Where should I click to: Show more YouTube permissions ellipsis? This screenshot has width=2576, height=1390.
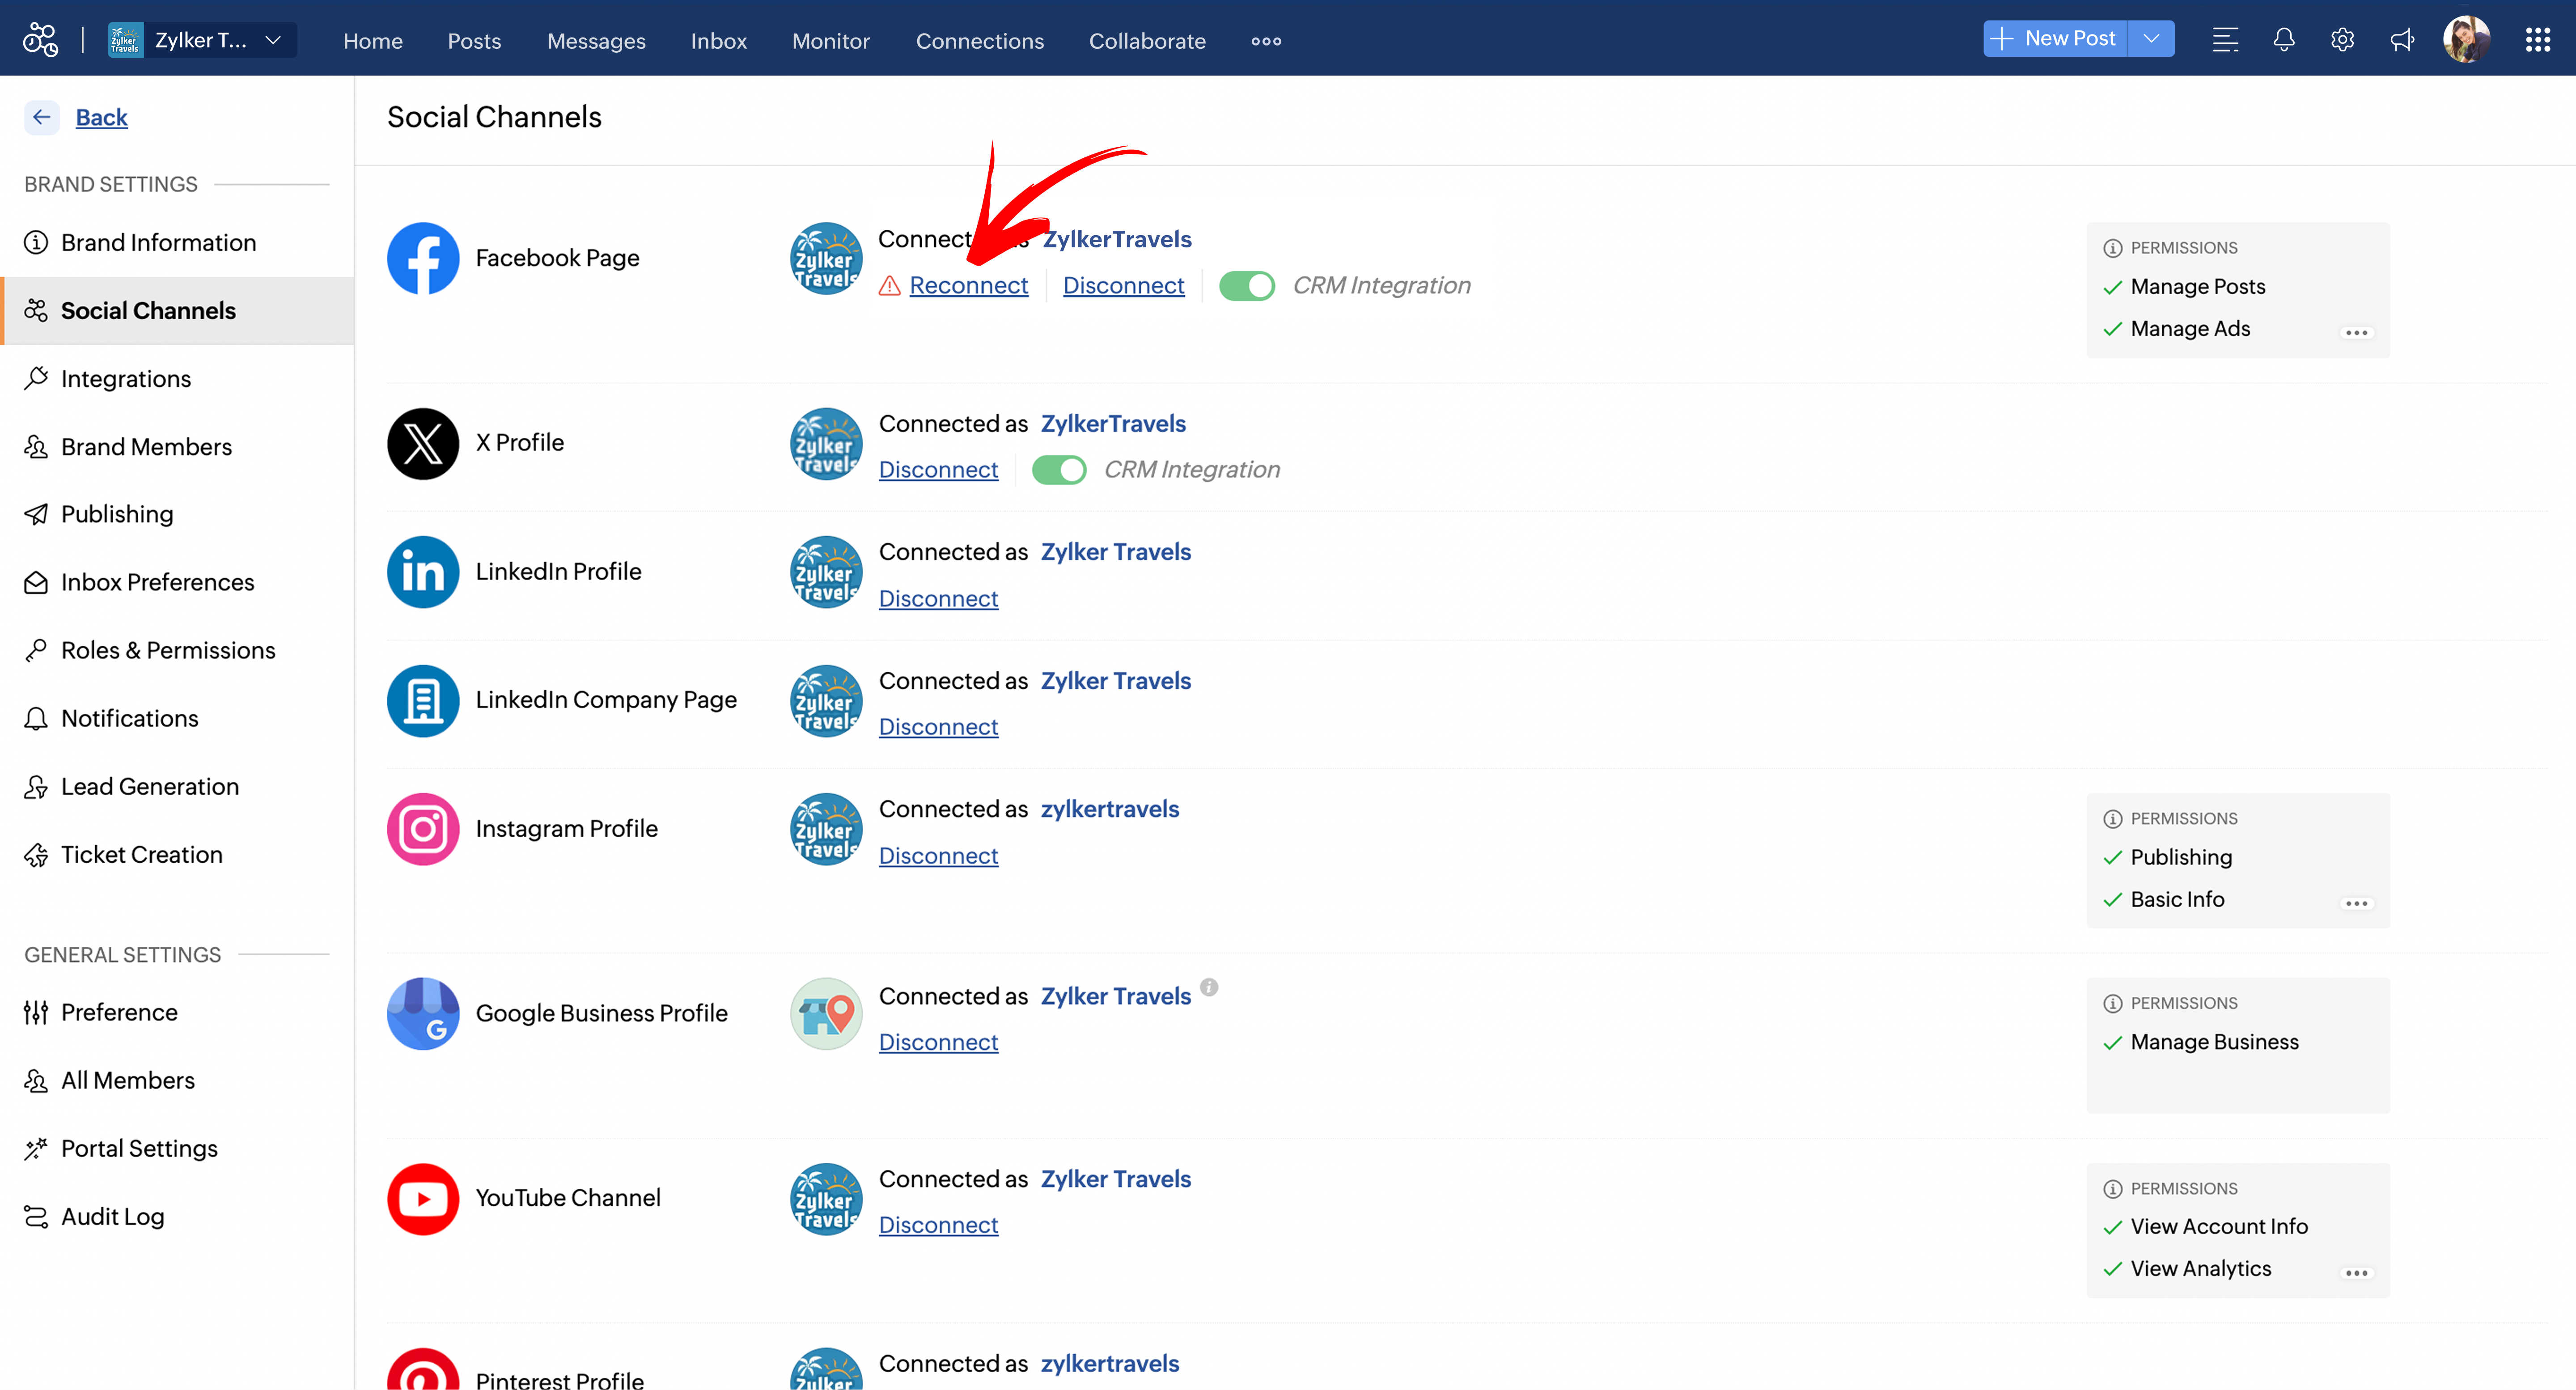[x=2356, y=1273]
